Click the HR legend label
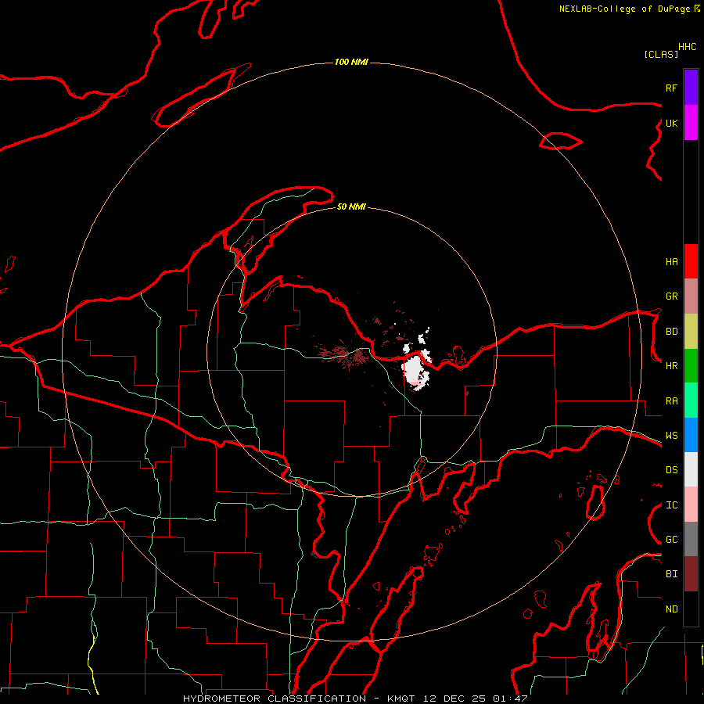Screen dimensions: 704x704 [671, 366]
